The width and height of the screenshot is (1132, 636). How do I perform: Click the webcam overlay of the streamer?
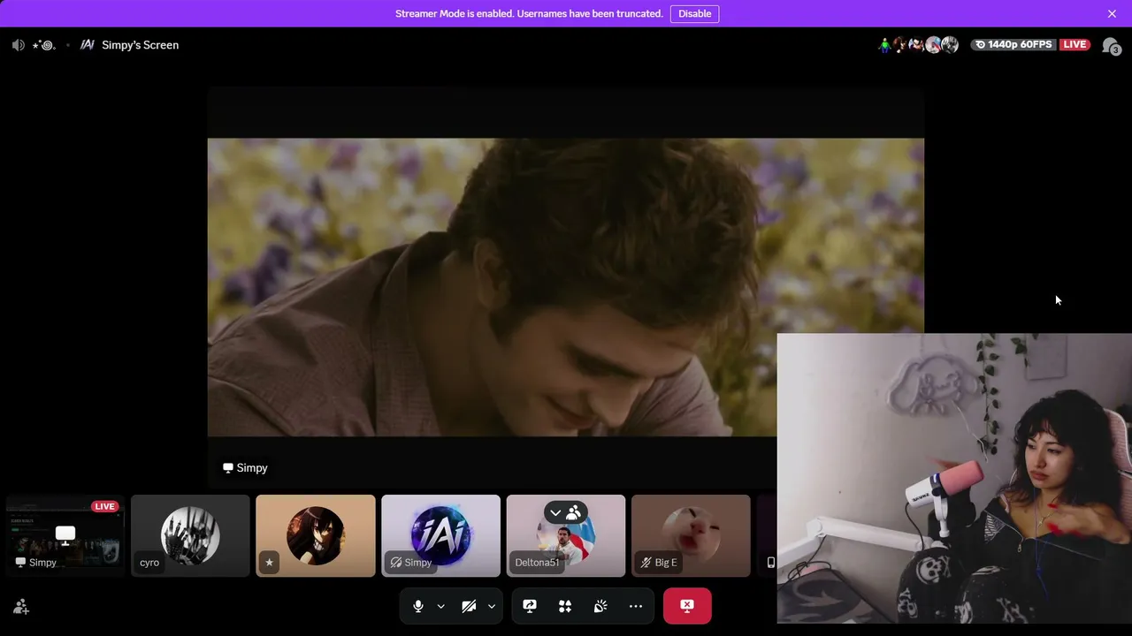[x=954, y=479]
